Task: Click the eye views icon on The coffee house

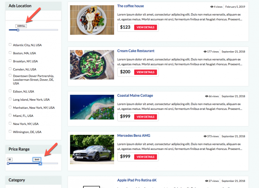Action: click(x=211, y=7)
